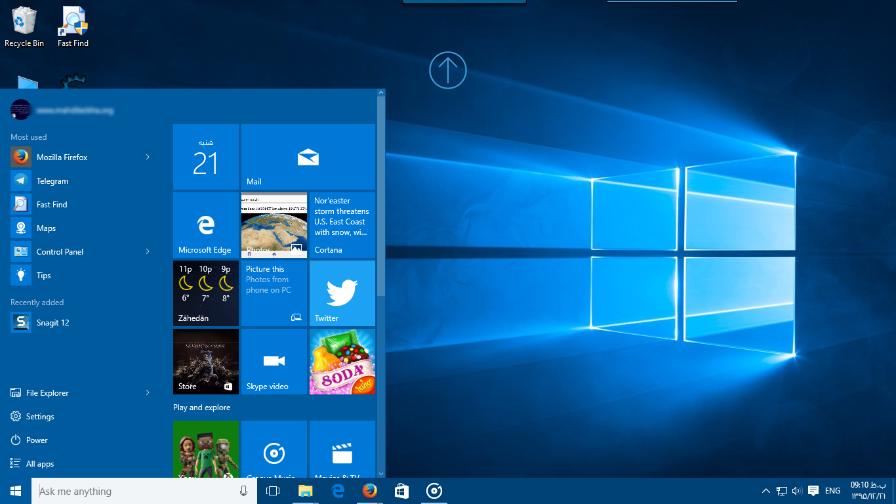Image resolution: width=896 pixels, height=504 pixels.
Task: Click the Start menu scrollbar thumb
Action: point(381,197)
